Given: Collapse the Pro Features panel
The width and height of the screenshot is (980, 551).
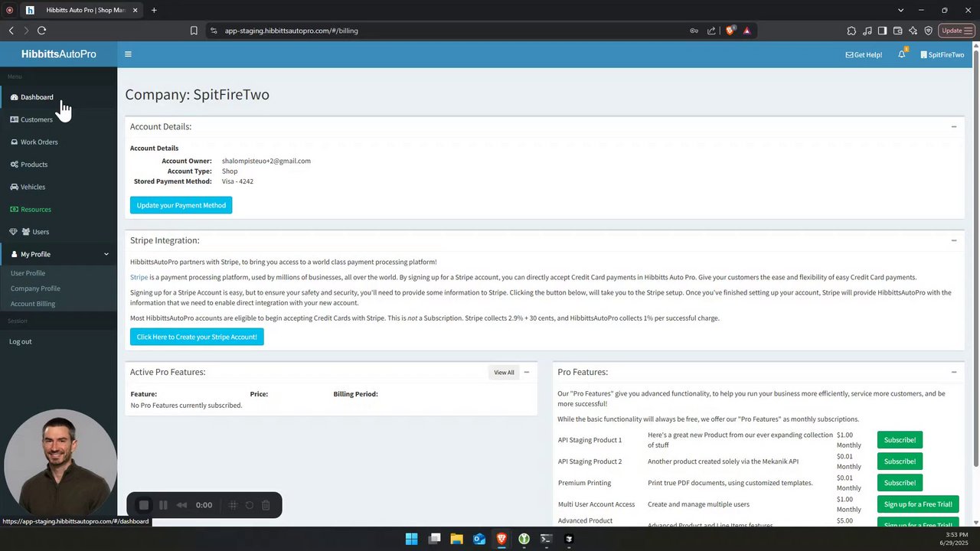Looking at the screenshot, I should (x=954, y=372).
